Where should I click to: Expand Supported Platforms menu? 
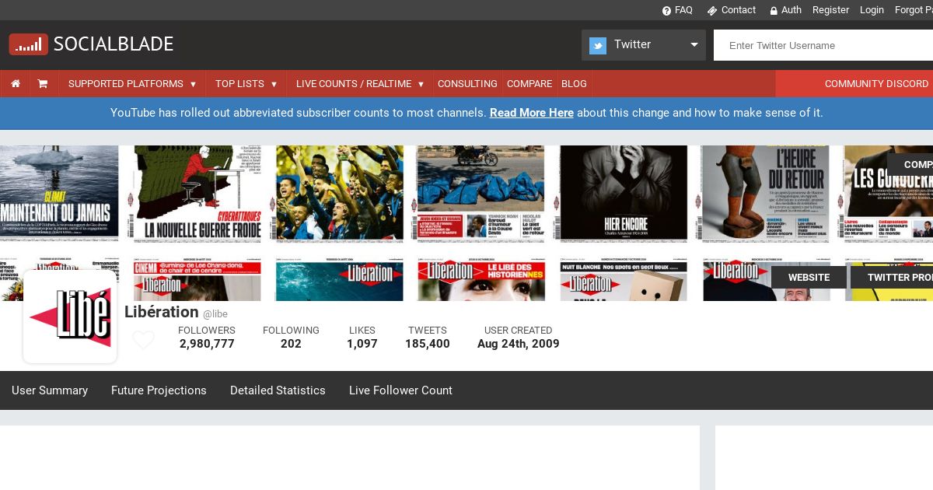point(132,84)
